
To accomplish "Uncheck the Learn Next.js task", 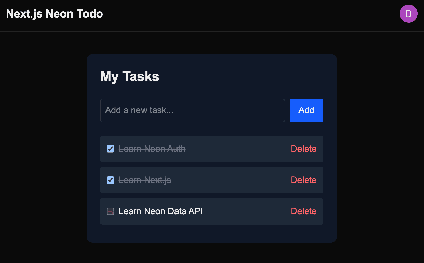I will 110,180.
